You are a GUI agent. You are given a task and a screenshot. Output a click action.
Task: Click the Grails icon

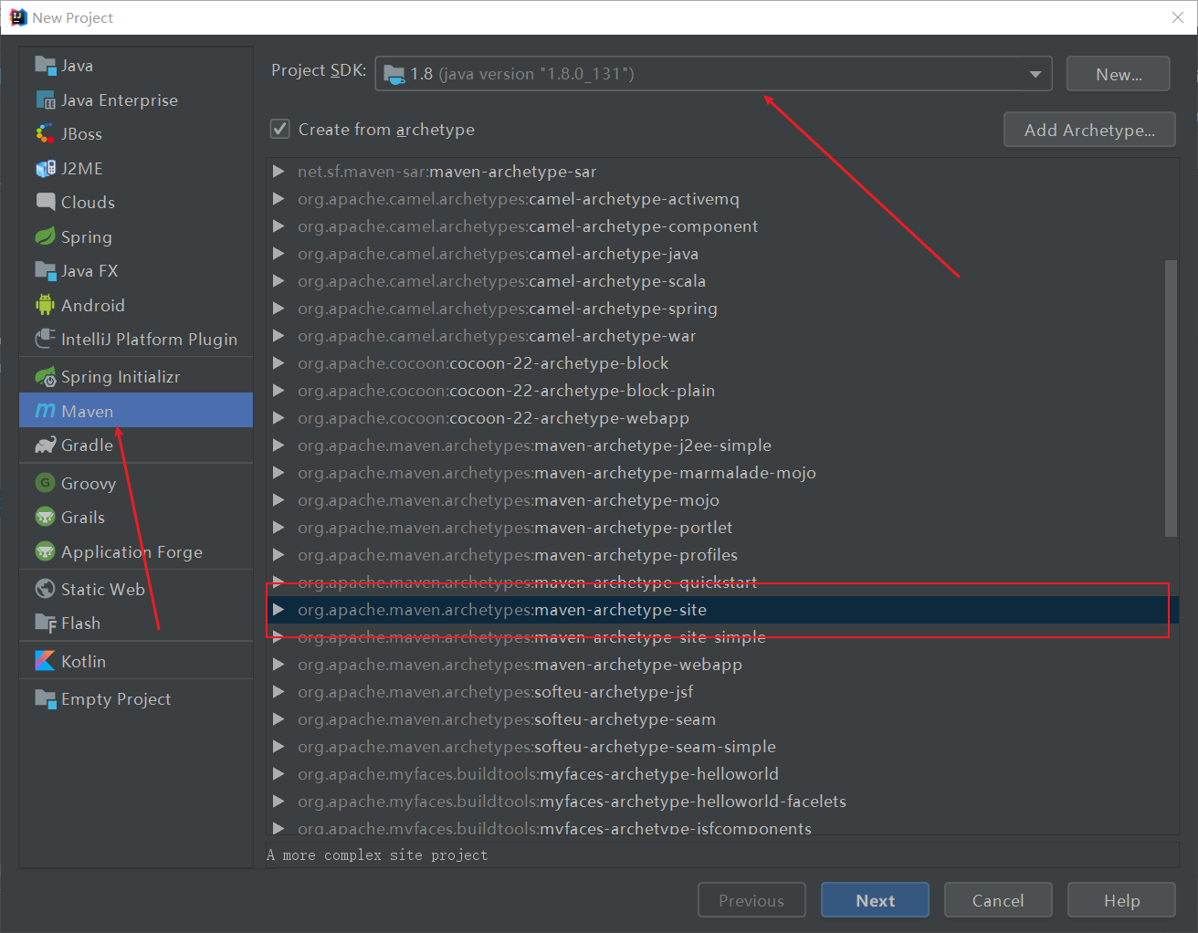[x=45, y=517]
